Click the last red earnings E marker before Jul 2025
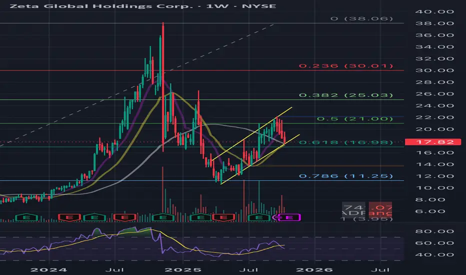Viewport: 466px width, 275px height. 223,217
